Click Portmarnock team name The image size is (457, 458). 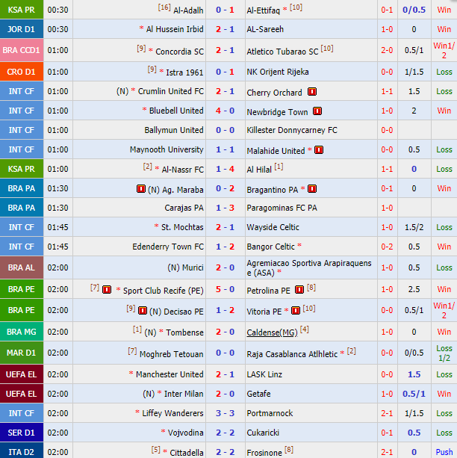(x=270, y=413)
